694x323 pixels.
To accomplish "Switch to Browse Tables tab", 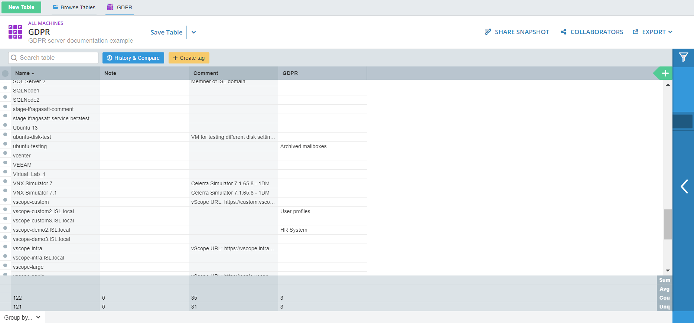I will pyautogui.click(x=74, y=7).
